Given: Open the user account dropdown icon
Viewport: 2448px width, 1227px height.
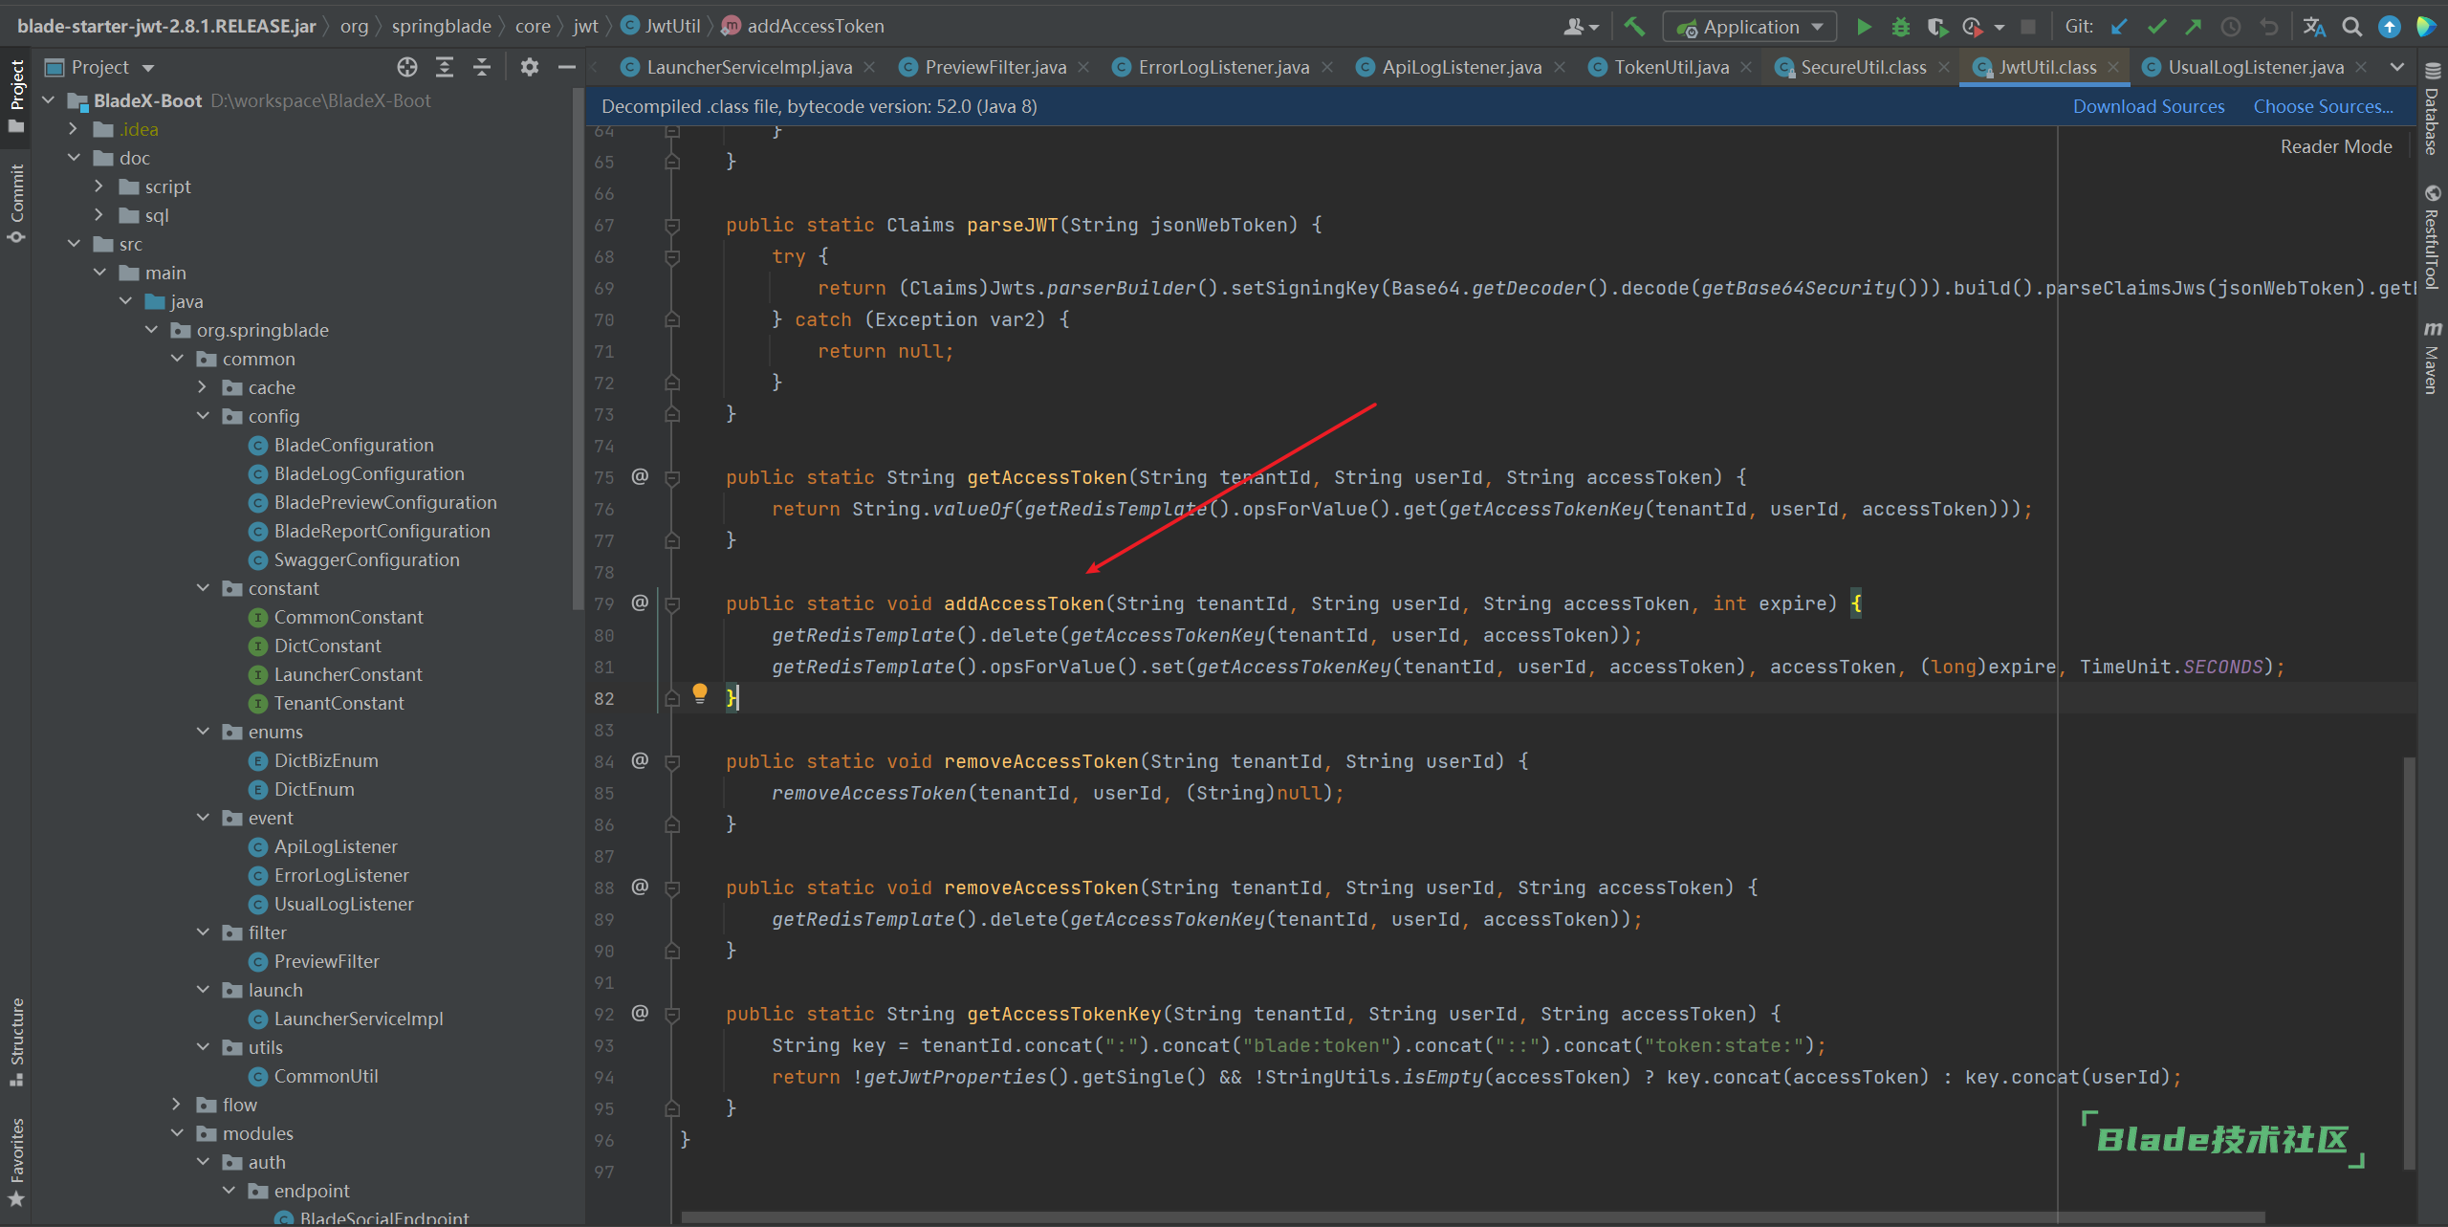Looking at the screenshot, I should coord(1581,27).
